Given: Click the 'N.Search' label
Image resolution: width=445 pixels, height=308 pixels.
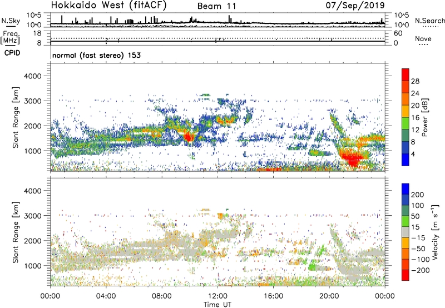Looking at the screenshot, I should pyautogui.click(x=429, y=21).
